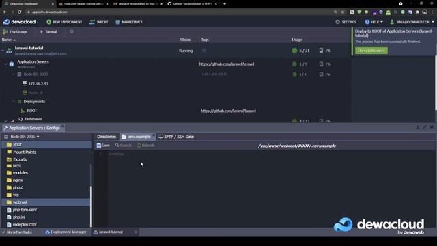Expand the configs panel to full screen
This screenshot has width=437, height=246.
click(x=425, y=127)
